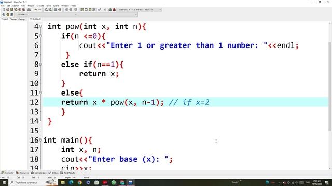Open the (globals) class browser dropdown
The image size is (332, 186).
pyautogui.click(x=47, y=14)
